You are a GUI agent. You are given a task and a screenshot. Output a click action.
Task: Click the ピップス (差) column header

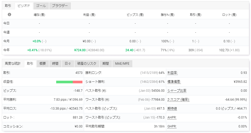(135, 15)
